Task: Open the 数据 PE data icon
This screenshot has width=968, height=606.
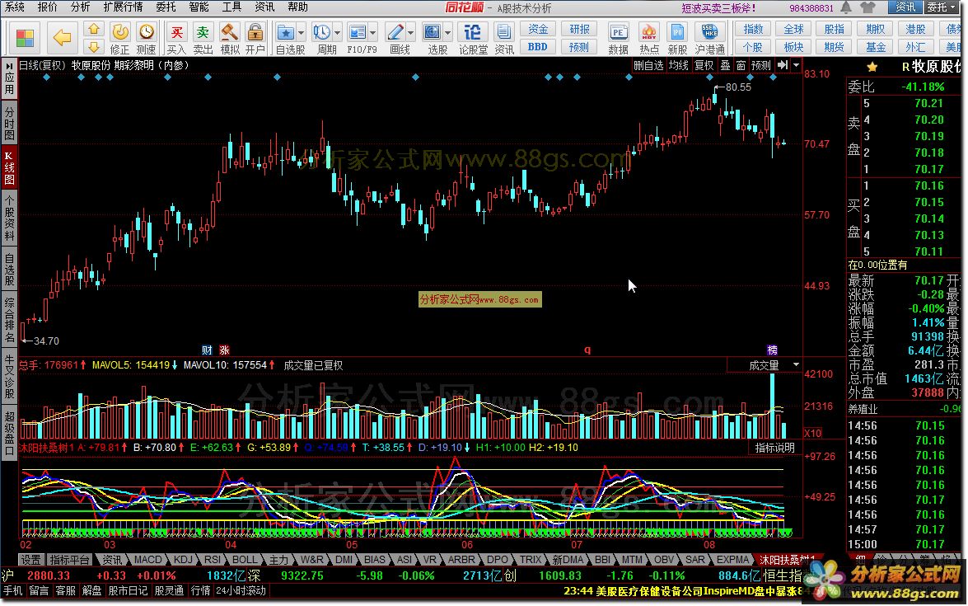Action: (x=618, y=32)
